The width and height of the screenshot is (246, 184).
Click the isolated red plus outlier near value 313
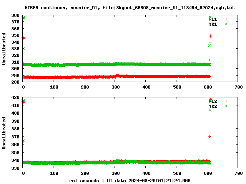[209, 60]
